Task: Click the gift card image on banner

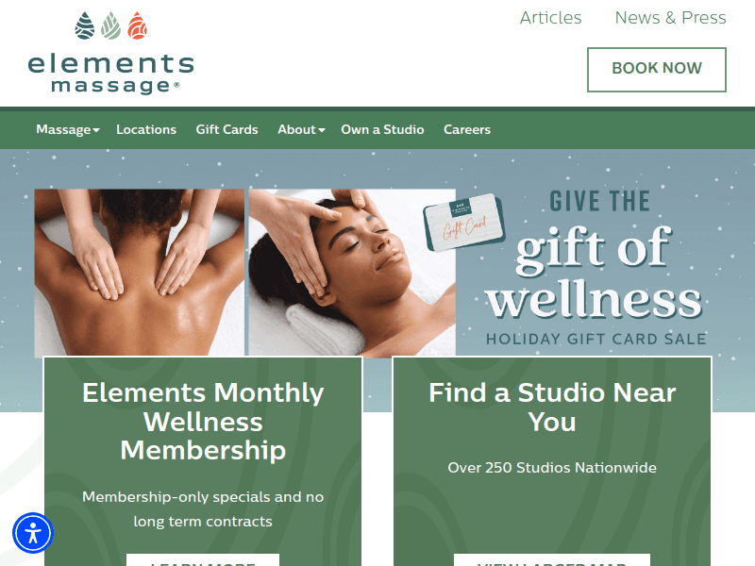Action: click(x=464, y=223)
